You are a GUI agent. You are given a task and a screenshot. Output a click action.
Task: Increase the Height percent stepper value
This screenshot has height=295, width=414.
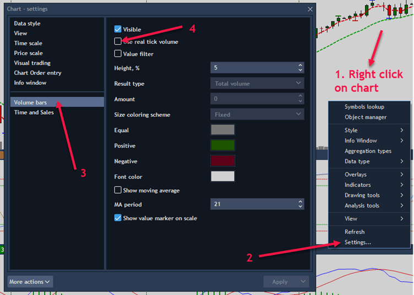[300, 65]
